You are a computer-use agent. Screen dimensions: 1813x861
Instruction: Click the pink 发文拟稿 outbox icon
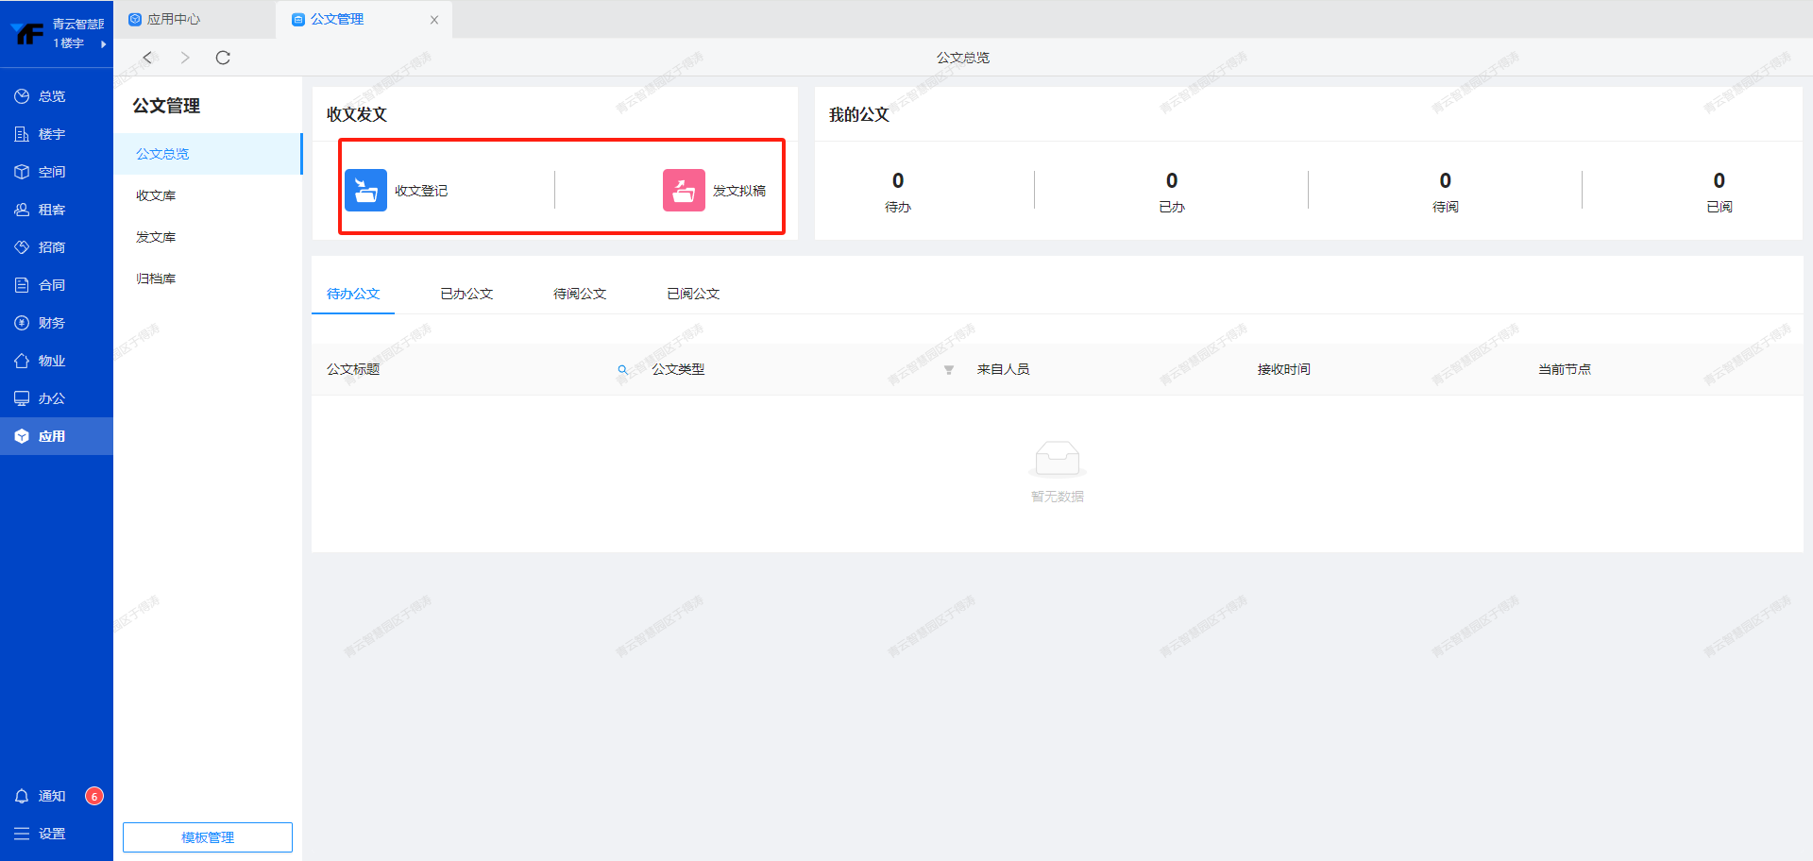coord(684,191)
